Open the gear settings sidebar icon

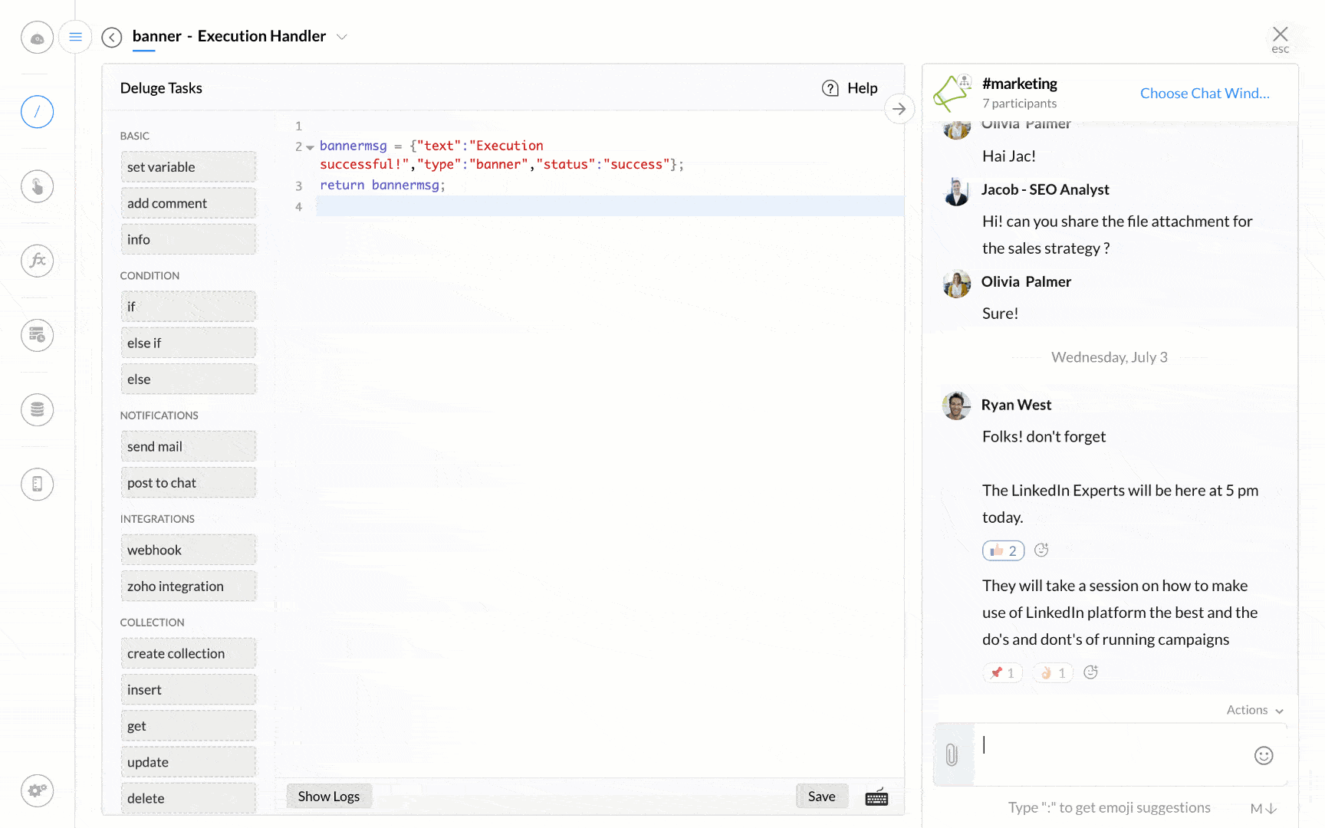pos(37,790)
